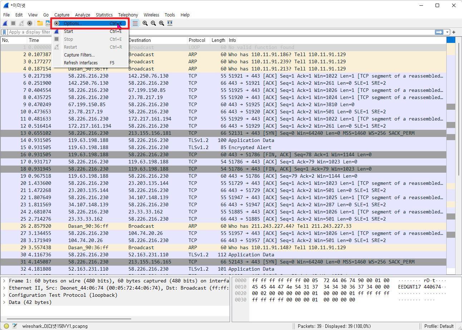
Task: Sort by the Protocol column header
Action: point(198,40)
